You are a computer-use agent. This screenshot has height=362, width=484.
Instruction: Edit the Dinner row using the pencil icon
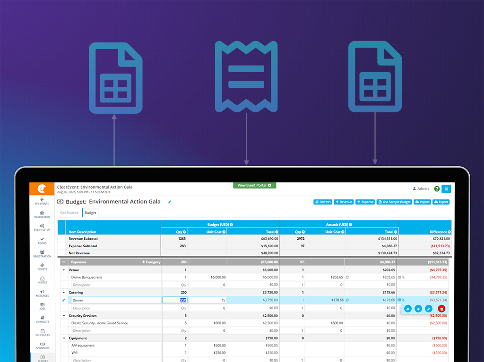pos(428,309)
